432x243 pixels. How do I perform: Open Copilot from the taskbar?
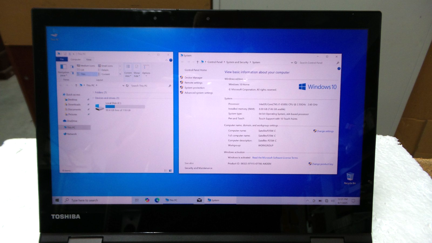tap(147, 200)
